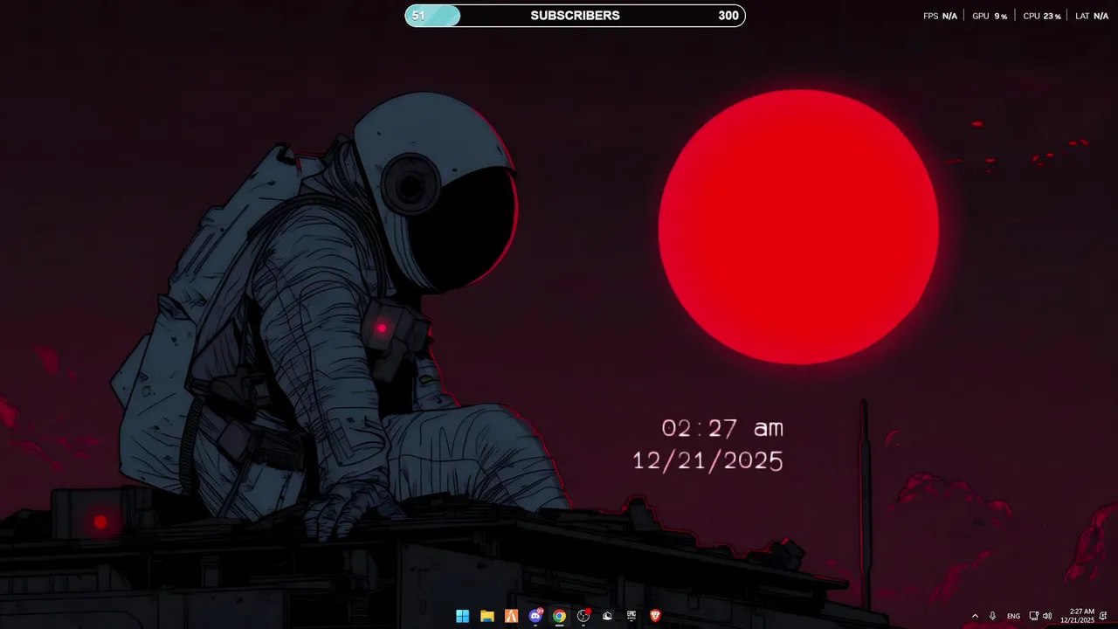Click the FPS N/A overlay reading
Viewport: 1118px width, 629px height.
(940, 17)
